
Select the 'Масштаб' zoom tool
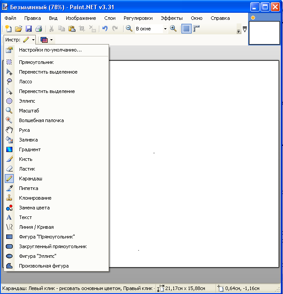click(x=57, y=111)
